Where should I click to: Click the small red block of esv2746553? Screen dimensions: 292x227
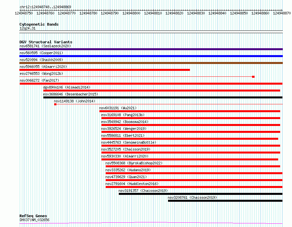[253, 77]
